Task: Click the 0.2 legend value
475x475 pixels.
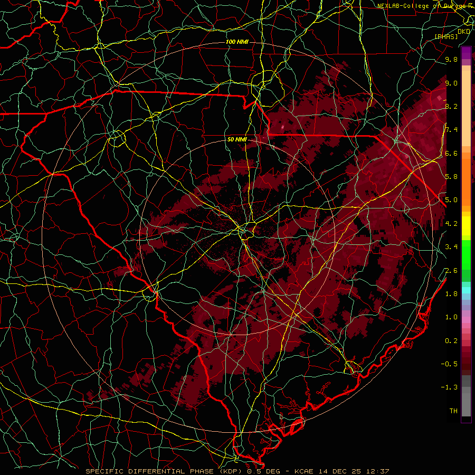Action: tap(451, 341)
